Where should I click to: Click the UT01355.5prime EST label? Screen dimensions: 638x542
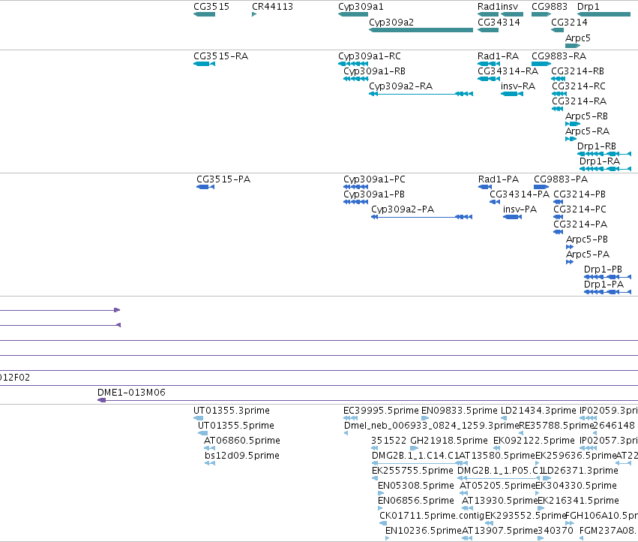(x=236, y=426)
